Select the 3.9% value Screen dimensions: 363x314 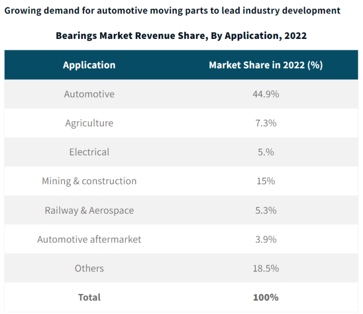tap(266, 239)
